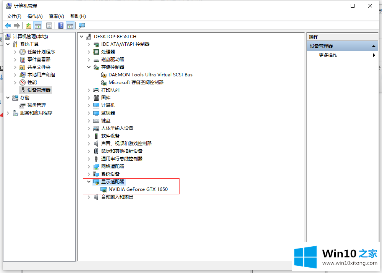Collapse the DESKTOP-8E5SLCH root node
Image resolution: width=382 pixels, height=273 pixels.
[x=82, y=37]
